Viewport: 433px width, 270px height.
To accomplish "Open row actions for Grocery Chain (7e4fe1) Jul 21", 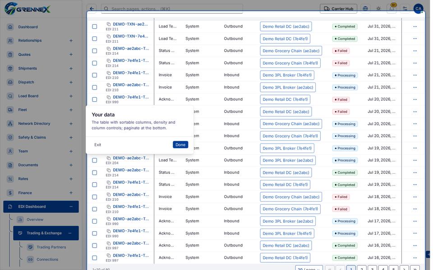I will 415,63.
